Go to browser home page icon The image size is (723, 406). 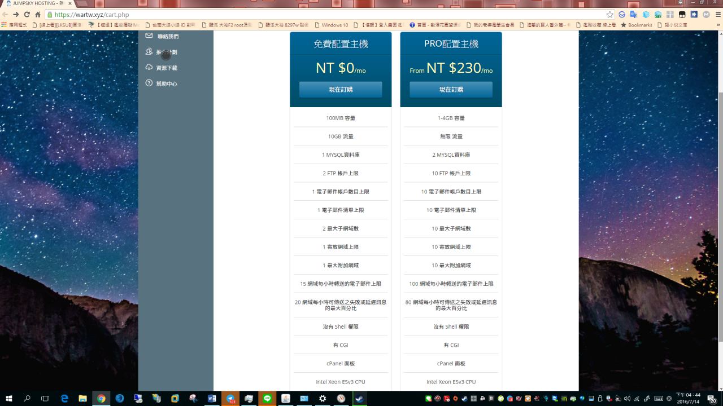(38, 15)
